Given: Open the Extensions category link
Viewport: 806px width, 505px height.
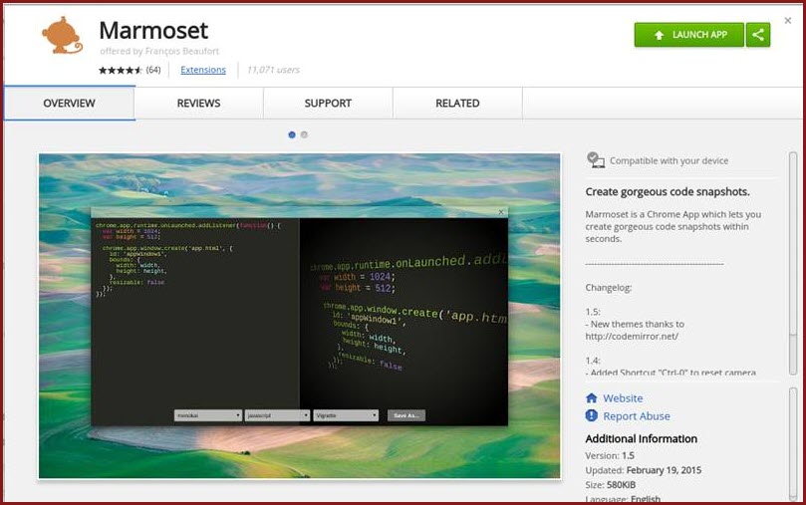Looking at the screenshot, I should click(x=203, y=70).
